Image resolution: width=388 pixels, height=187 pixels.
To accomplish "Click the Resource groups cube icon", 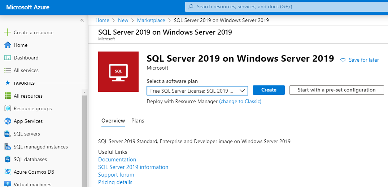I will tap(8, 108).
